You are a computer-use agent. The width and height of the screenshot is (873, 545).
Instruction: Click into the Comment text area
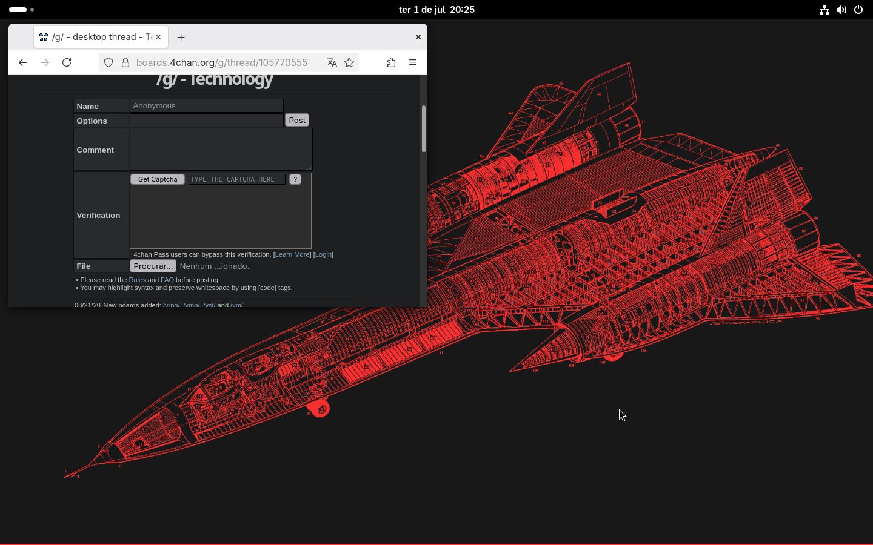pyautogui.click(x=221, y=150)
